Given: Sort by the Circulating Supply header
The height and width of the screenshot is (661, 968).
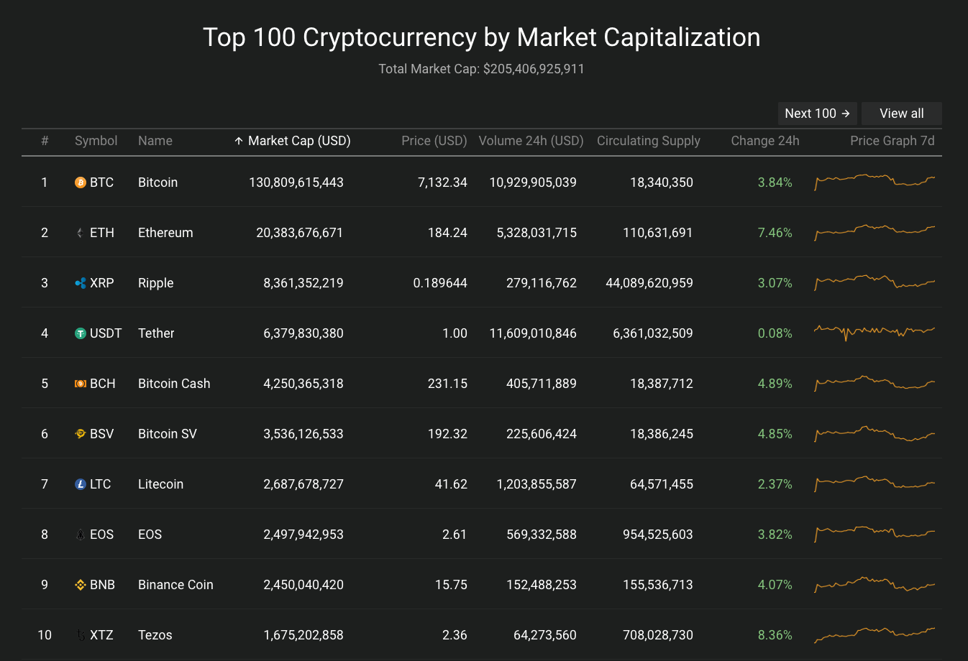Looking at the screenshot, I should 649,141.
